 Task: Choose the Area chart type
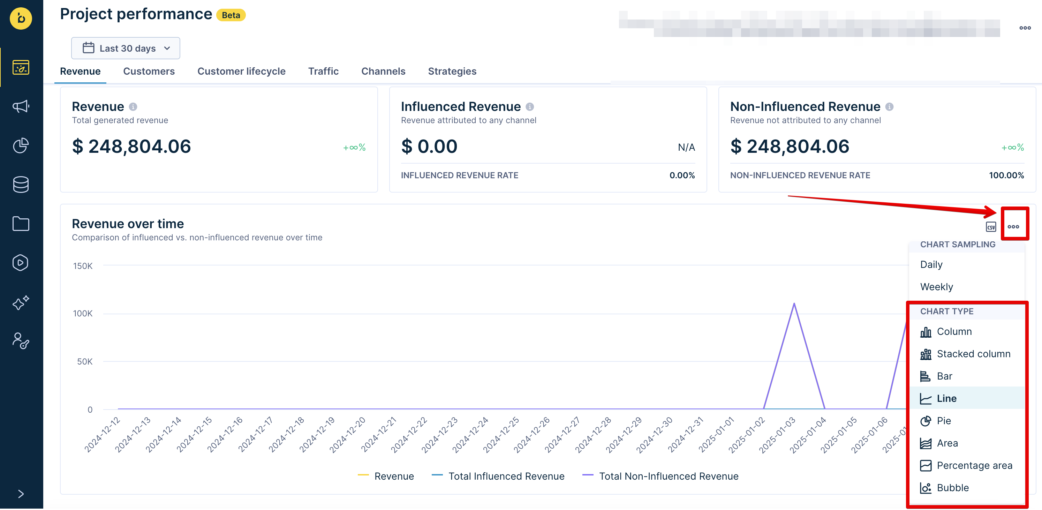[x=966, y=444]
